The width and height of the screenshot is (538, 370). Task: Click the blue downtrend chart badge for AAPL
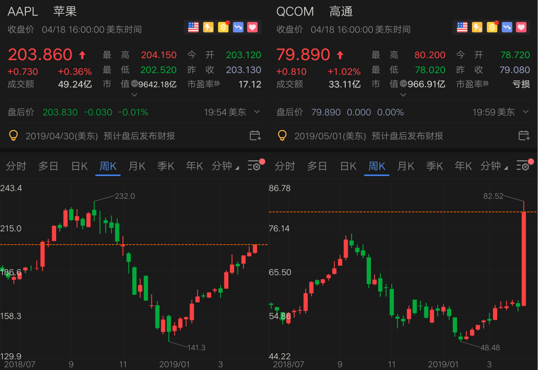238,27
